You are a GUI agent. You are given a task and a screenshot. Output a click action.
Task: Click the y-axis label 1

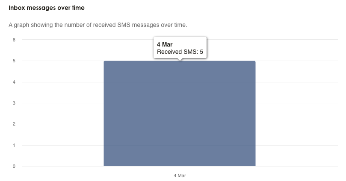[x=14, y=145]
